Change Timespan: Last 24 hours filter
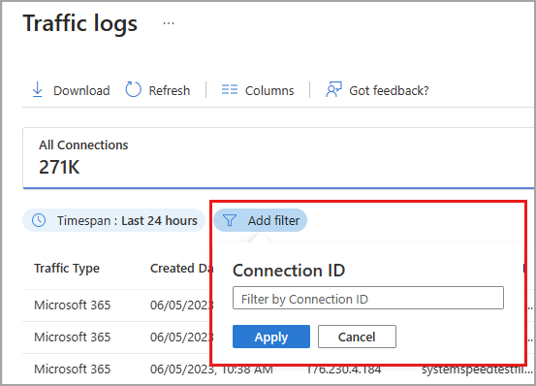Viewport: 536px width, 386px height. pyautogui.click(x=113, y=220)
